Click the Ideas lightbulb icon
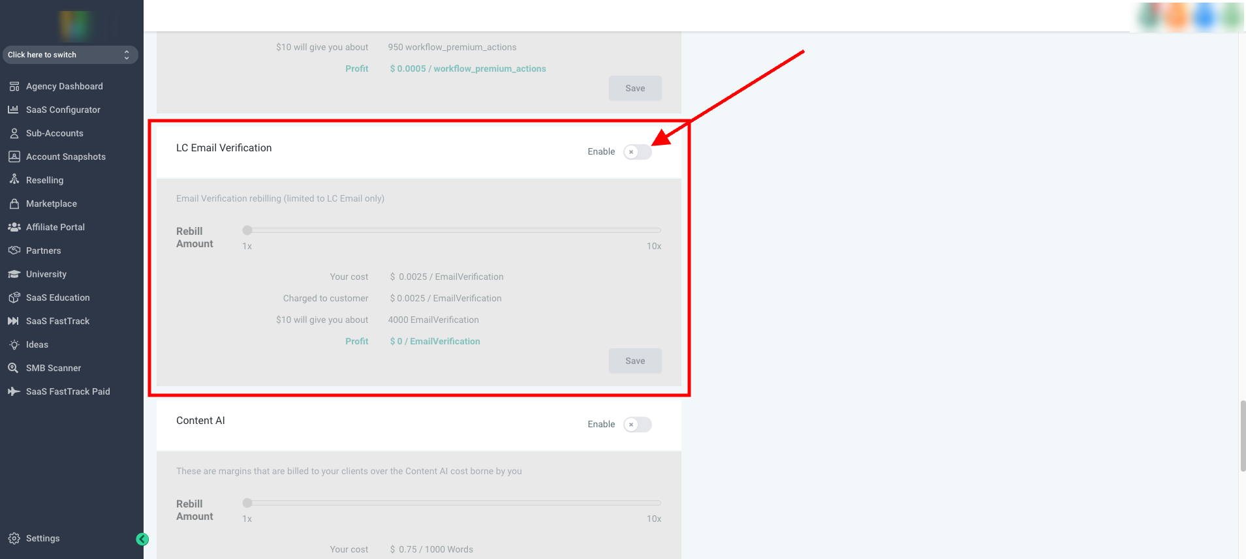Screen dimensions: 1246x559 coord(14,344)
